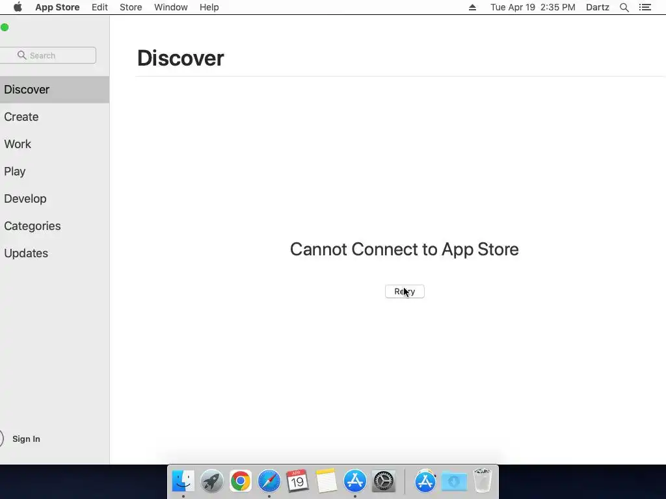Image resolution: width=666 pixels, height=499 pixels.
Task: Open Launchpad rocket icon in Dock
Action: 211,481
